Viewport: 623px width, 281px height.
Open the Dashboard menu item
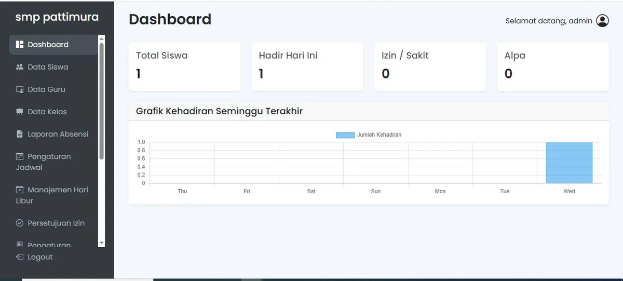[53, 45]
